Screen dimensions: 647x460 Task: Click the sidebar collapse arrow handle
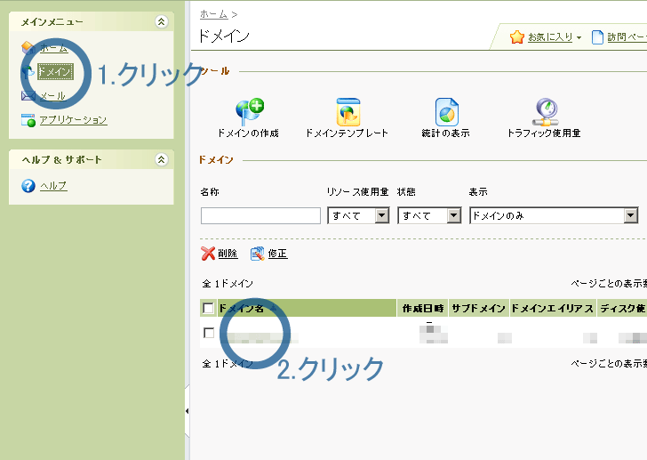click(x=187, y=411)
